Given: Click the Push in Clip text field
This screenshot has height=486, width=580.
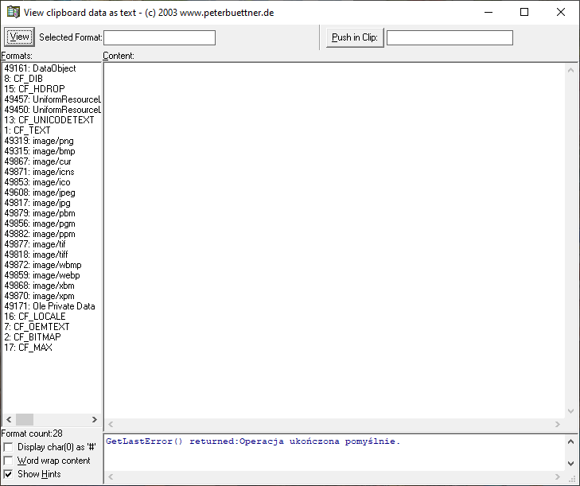Looking at the screenshot, I should pyautogui.click(x=450, y=37).
